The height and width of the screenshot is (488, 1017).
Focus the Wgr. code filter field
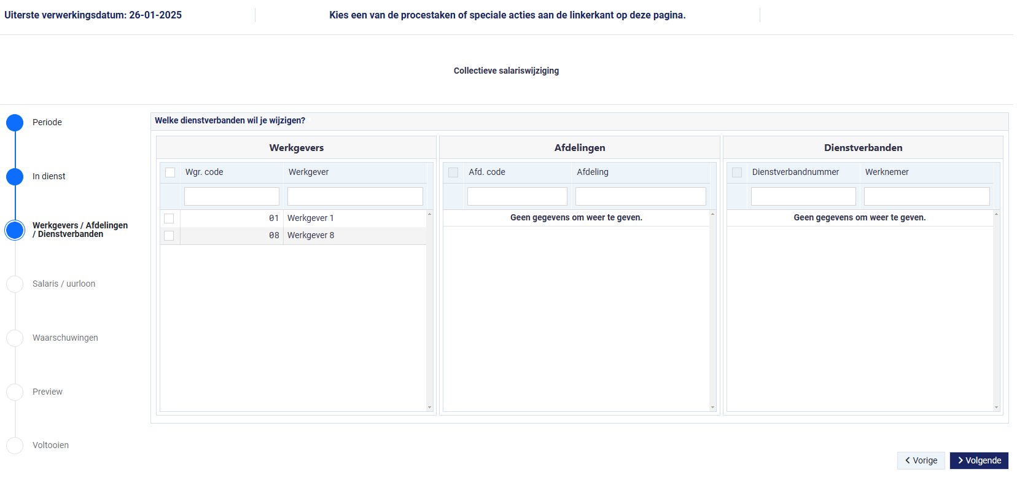point(232,196)
